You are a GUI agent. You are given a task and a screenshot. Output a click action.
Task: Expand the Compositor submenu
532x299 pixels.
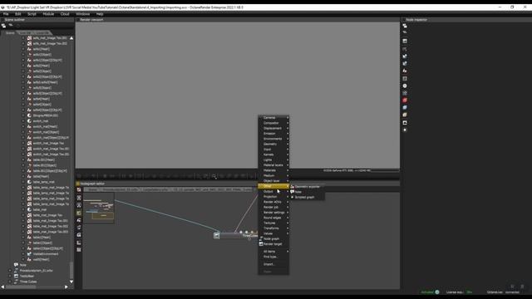click(x=273, y=123)
